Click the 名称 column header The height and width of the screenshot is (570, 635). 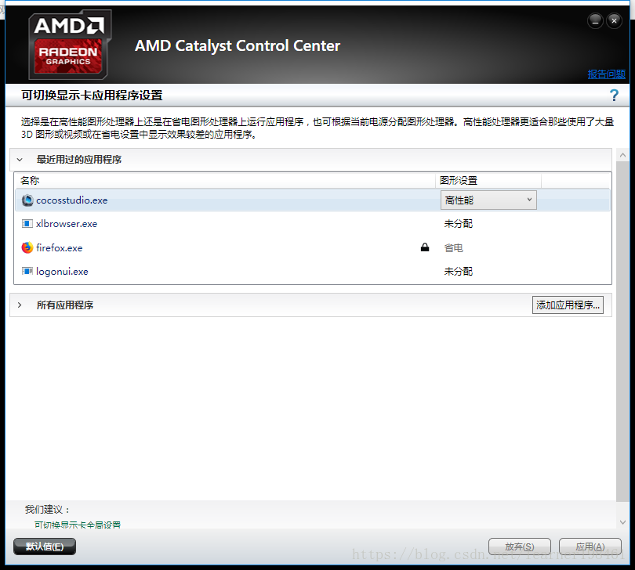click(x=225, y=180)
